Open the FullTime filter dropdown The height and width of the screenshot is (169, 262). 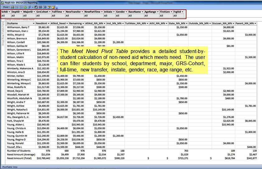63,12
